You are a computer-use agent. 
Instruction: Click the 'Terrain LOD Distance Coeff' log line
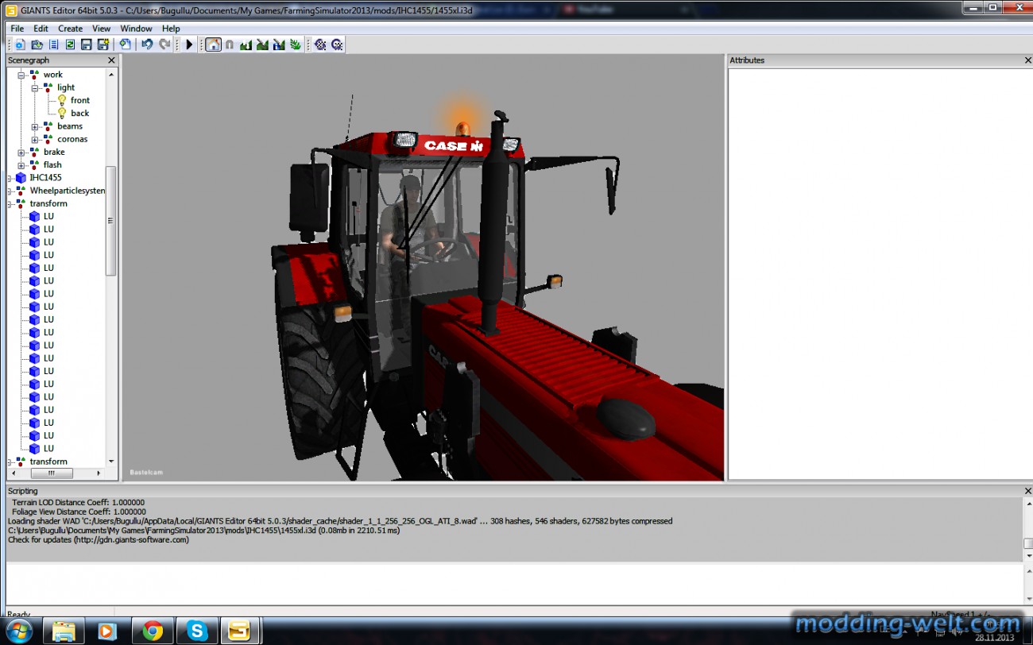(79, 503)
